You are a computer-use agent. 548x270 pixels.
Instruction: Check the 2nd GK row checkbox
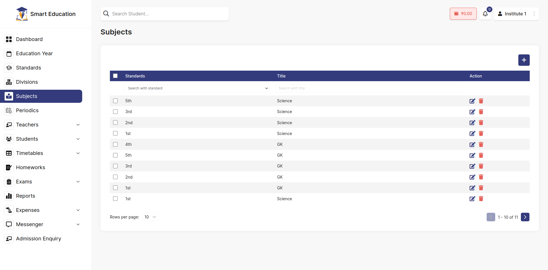[x=115, y=177]
